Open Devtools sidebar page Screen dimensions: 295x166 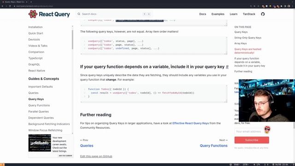tap(34, 40)
